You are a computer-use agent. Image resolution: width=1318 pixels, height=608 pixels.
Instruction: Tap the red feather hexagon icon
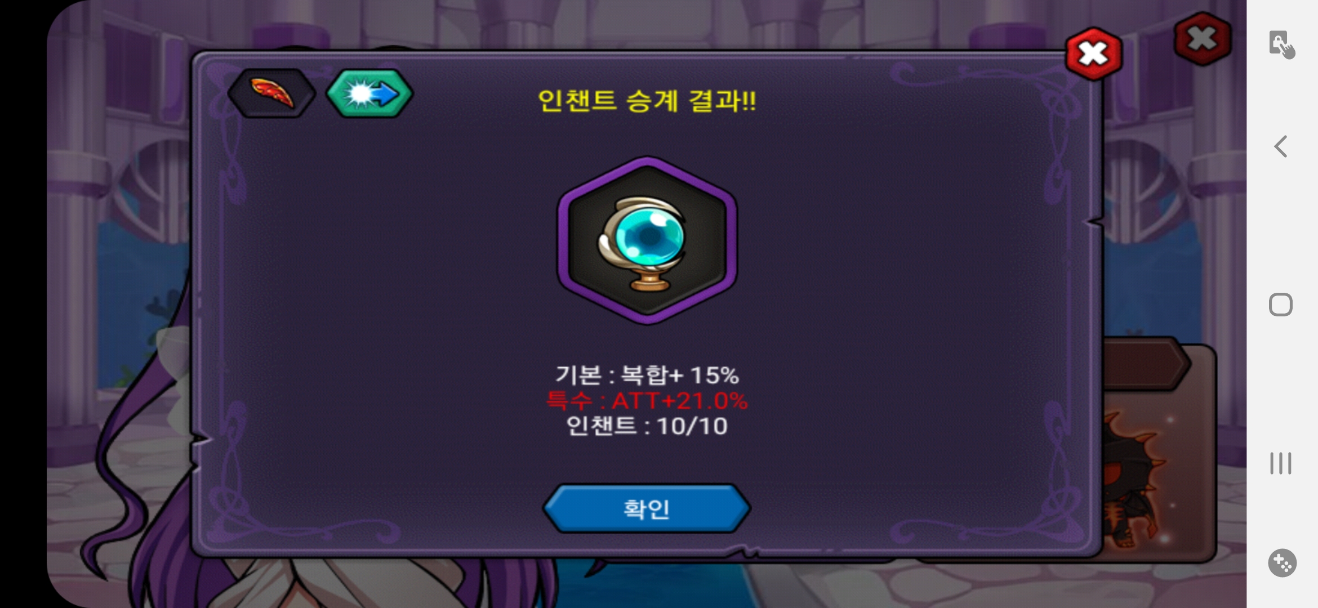pyautogui.click(x=271, y=93)
